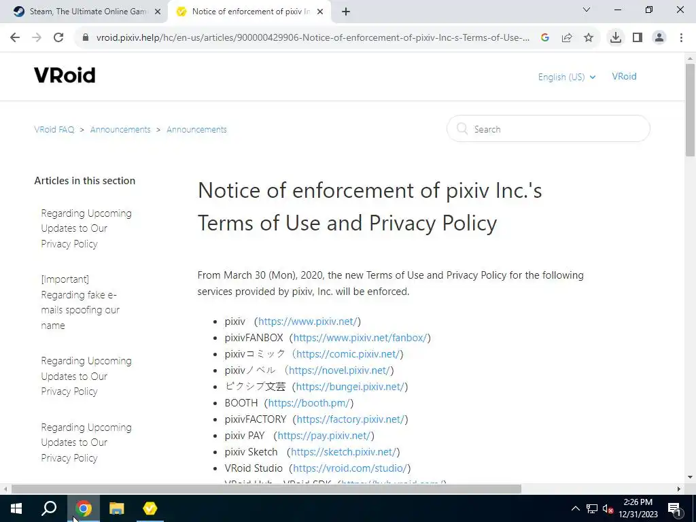Open the notification center icon
696x522 pixels.
click(674, 508)
